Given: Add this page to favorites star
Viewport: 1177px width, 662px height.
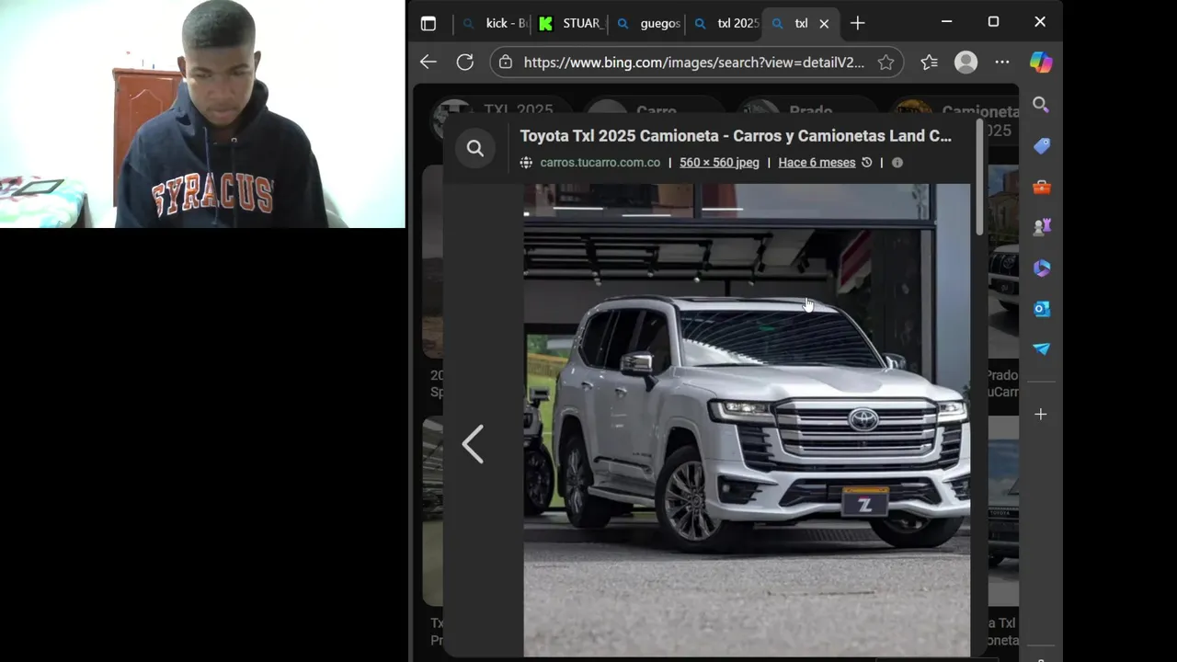Looking at the screenshot, I should coord(886,63).
